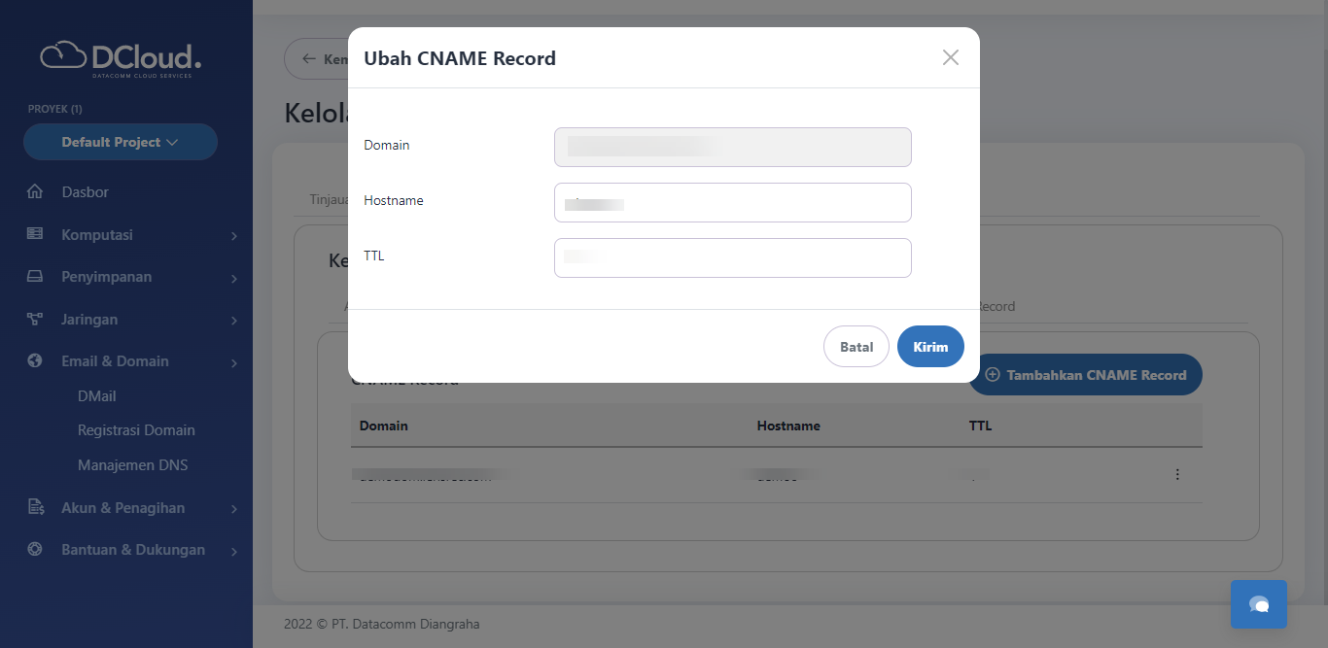Image resolution: width=1328 pixels, height=648 pixels.
Task: Open the chat support widget
Action: pos(1258,604)
